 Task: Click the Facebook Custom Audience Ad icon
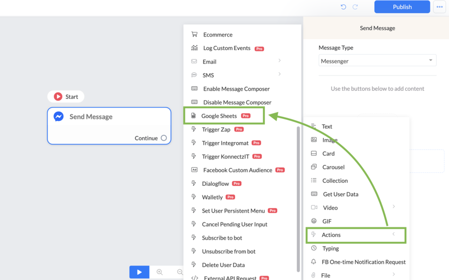tap(194, 170)
